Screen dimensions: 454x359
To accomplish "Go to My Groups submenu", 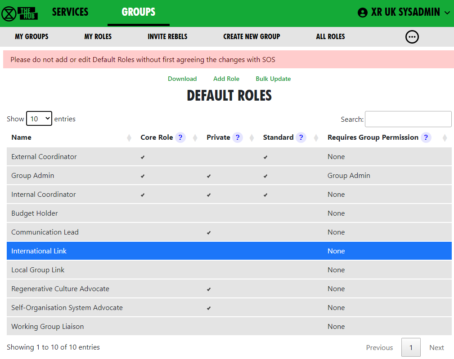I will point(31,37).
